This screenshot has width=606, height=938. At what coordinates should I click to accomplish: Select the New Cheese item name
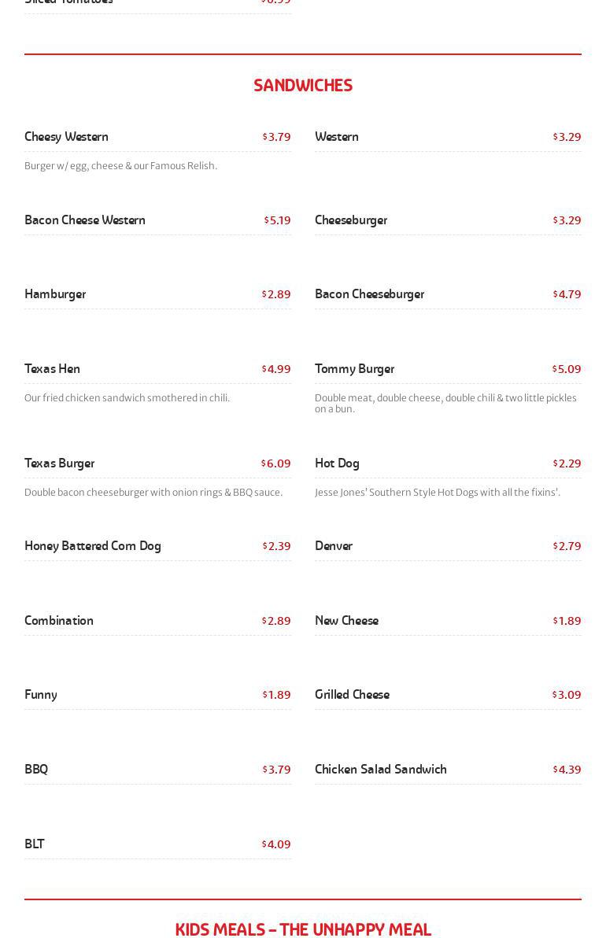[346, 621]
